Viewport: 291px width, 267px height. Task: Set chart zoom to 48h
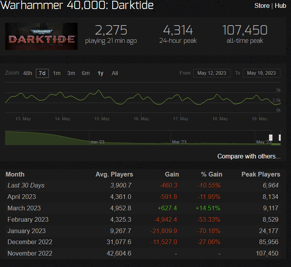(x=28, y=74)
